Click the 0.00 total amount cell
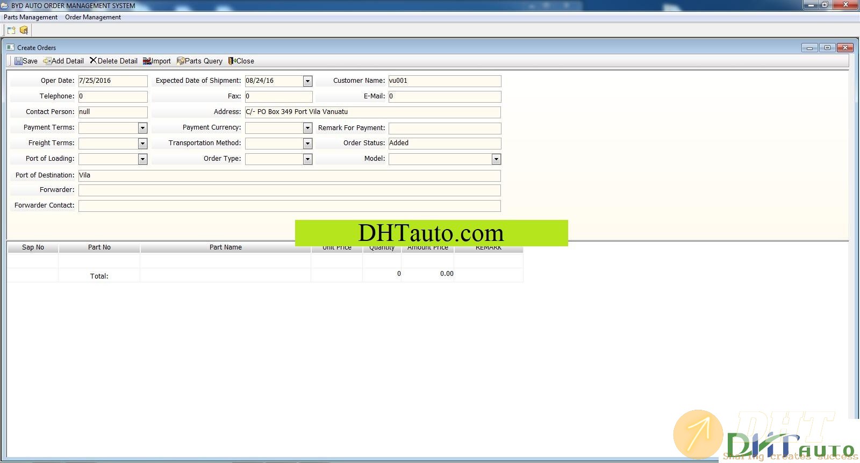Viewport: 860px width, 463px height. (428, 274)
